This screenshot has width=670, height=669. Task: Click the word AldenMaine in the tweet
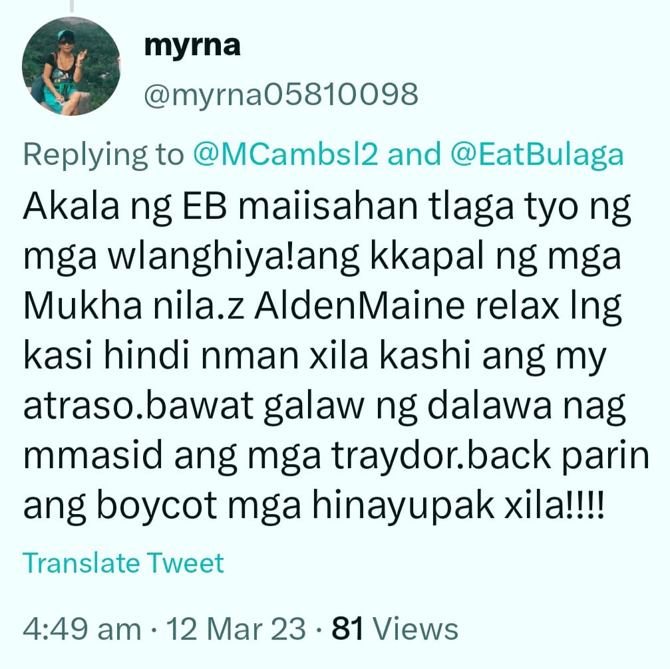tap(359, 306)
